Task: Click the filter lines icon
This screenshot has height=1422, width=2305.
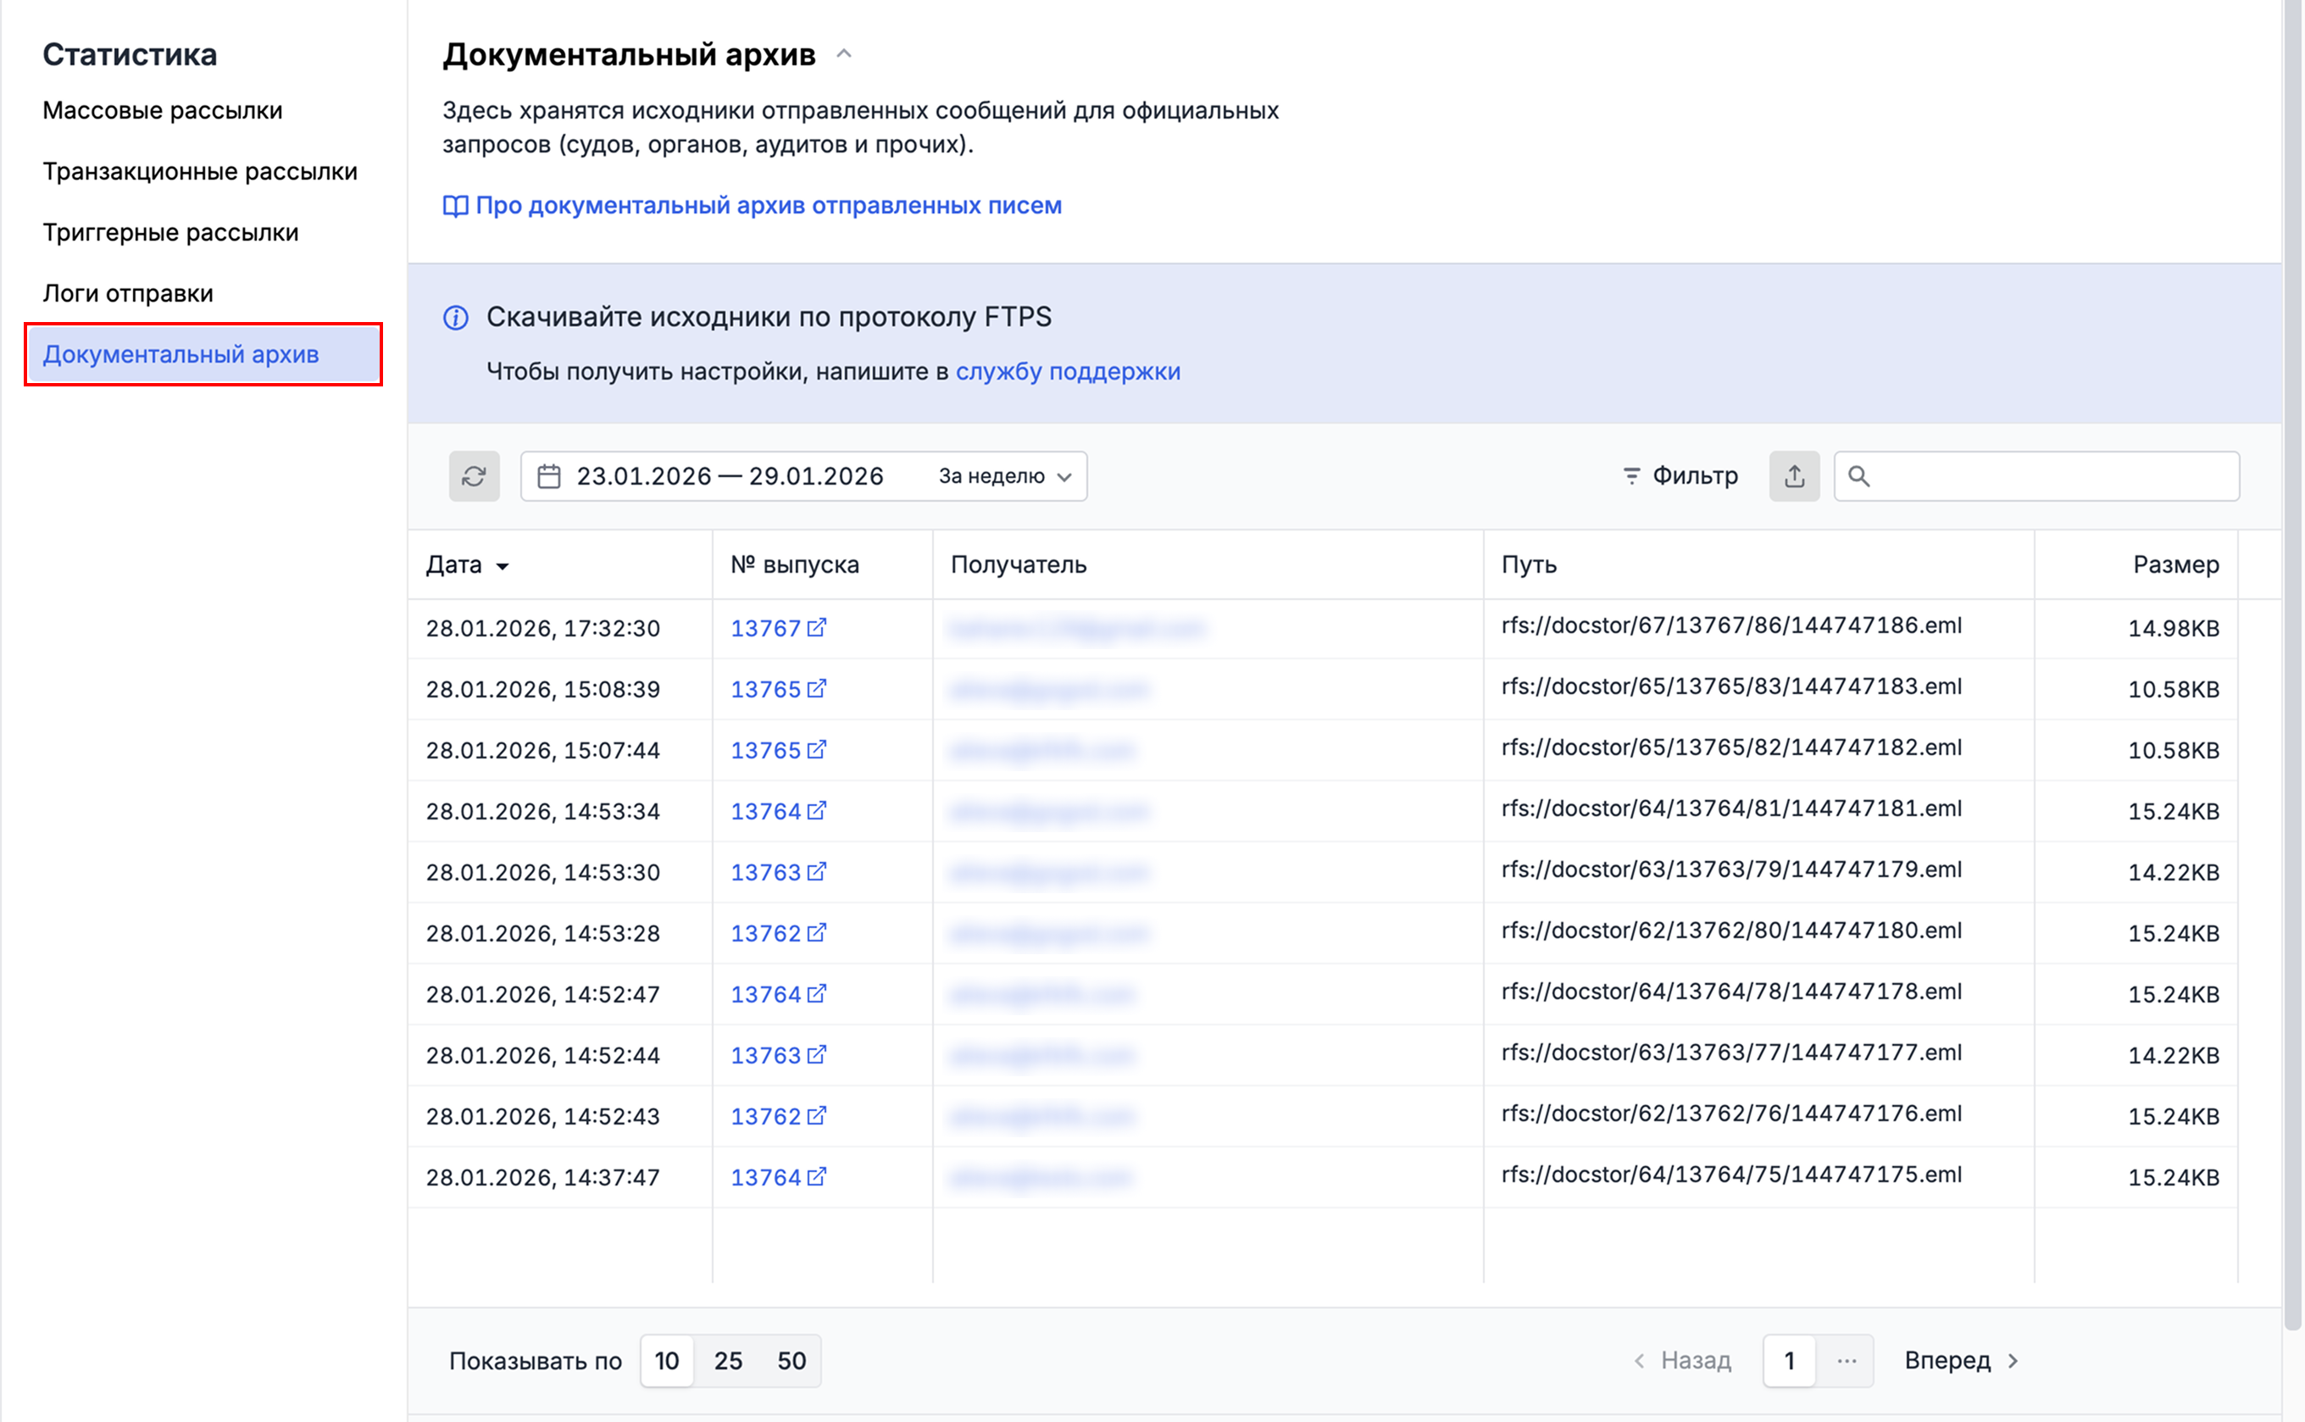Action: (1630, 476)
